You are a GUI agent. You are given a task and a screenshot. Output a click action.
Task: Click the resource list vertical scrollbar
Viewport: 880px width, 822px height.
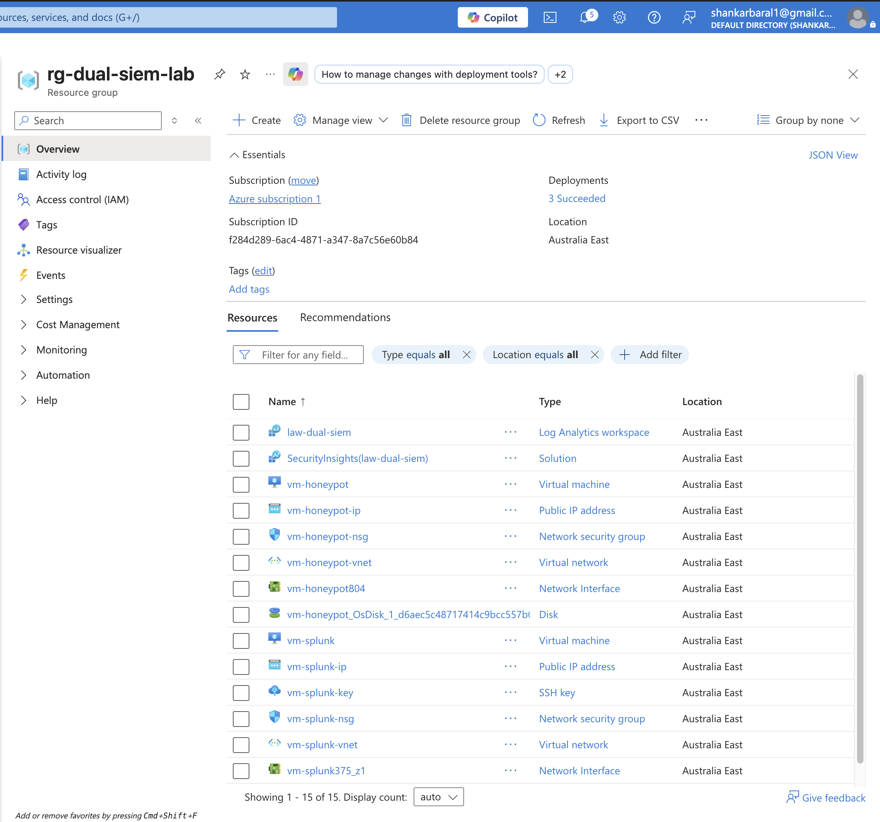coord(860,568)
